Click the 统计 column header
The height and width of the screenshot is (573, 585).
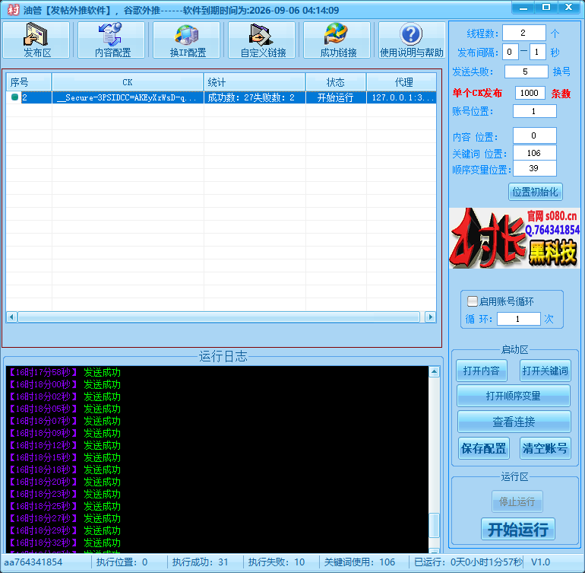point(255,82)
